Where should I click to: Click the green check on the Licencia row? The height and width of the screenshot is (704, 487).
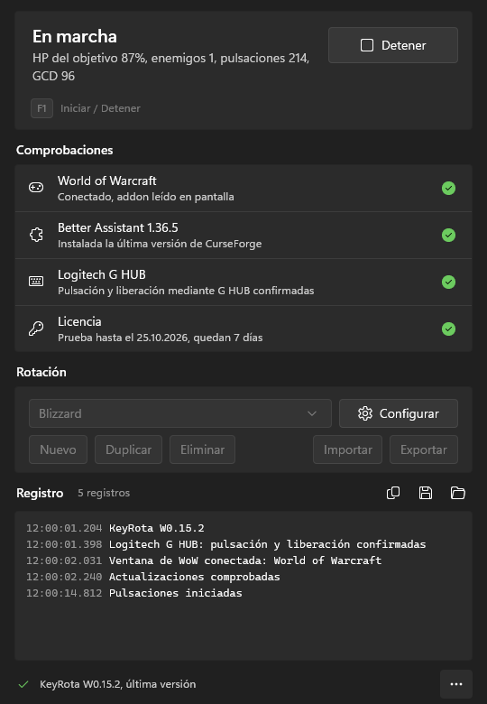[448, 329]
